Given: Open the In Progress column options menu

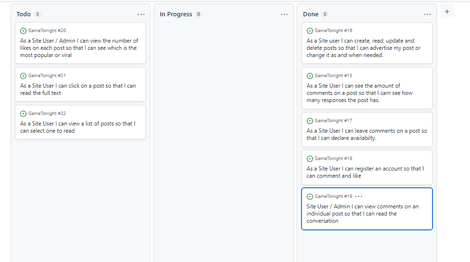Looking at the screenshot, I should tap(284, 14).
